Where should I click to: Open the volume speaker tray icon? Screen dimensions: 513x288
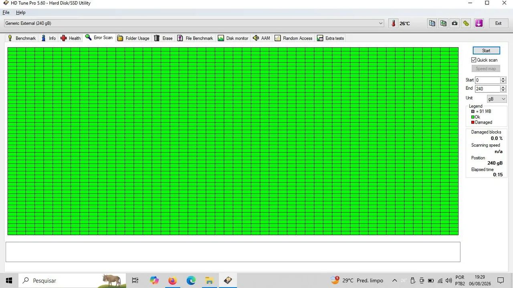click(x=448, y=280)
